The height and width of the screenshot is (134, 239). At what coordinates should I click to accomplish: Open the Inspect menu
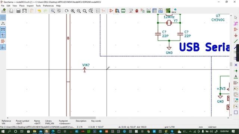[x=30, y=6]
